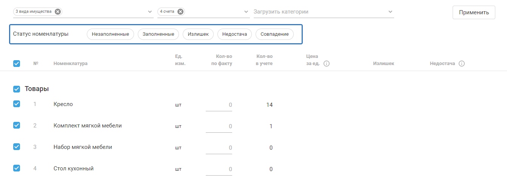Remove the '4 счета' filter chip
Screen dimensions: 507x179
[180, 12]
